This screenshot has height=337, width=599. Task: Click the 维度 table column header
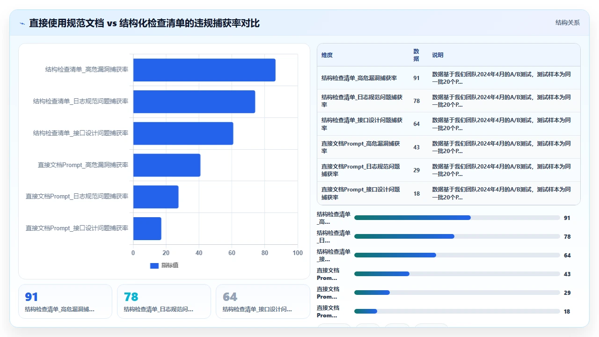(x=327, y=55)
